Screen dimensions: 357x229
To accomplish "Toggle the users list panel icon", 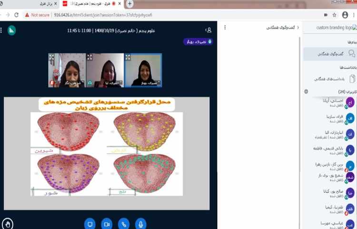I will [x=208, y=30].
